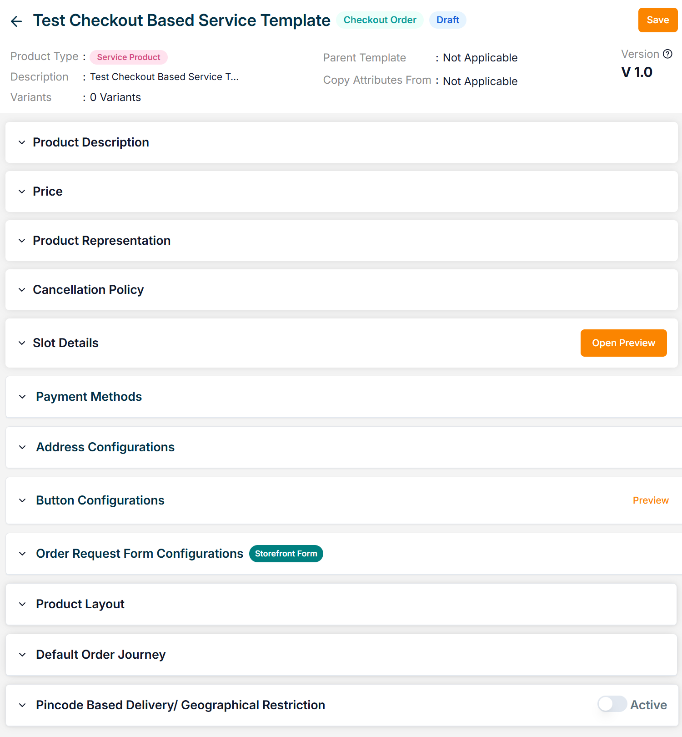The image size is (682, 737).
Task: Click the Service Product type tag
Action: tap(128, 57)
